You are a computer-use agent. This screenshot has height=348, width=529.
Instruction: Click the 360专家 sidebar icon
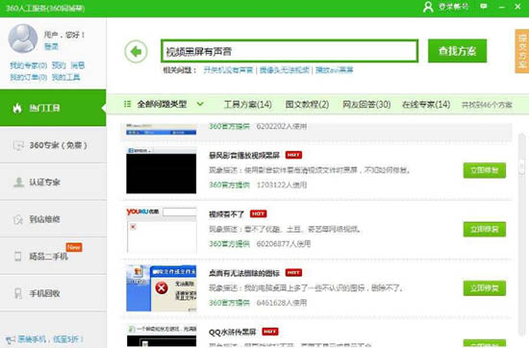(18, 145)
